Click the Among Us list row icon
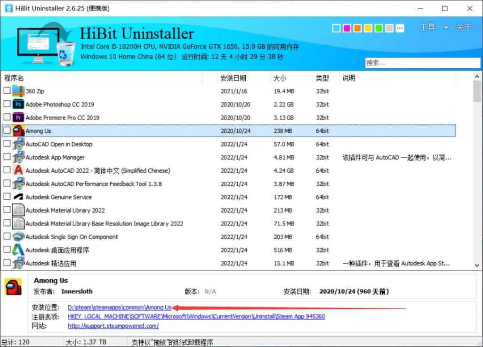 (18, 131)
